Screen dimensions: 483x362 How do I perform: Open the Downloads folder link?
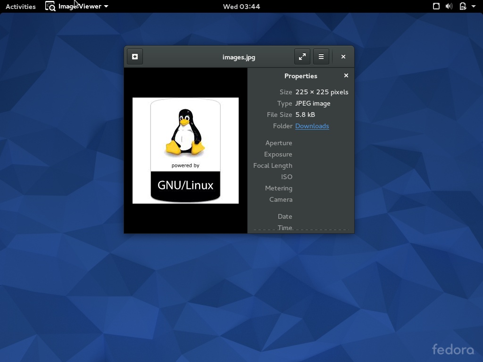click(312, 126)
